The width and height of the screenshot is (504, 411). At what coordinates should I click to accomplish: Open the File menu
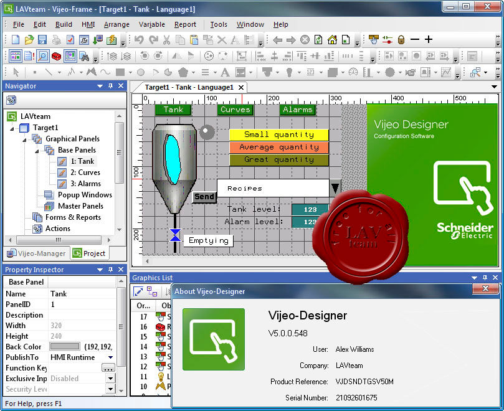coord(18,24)
